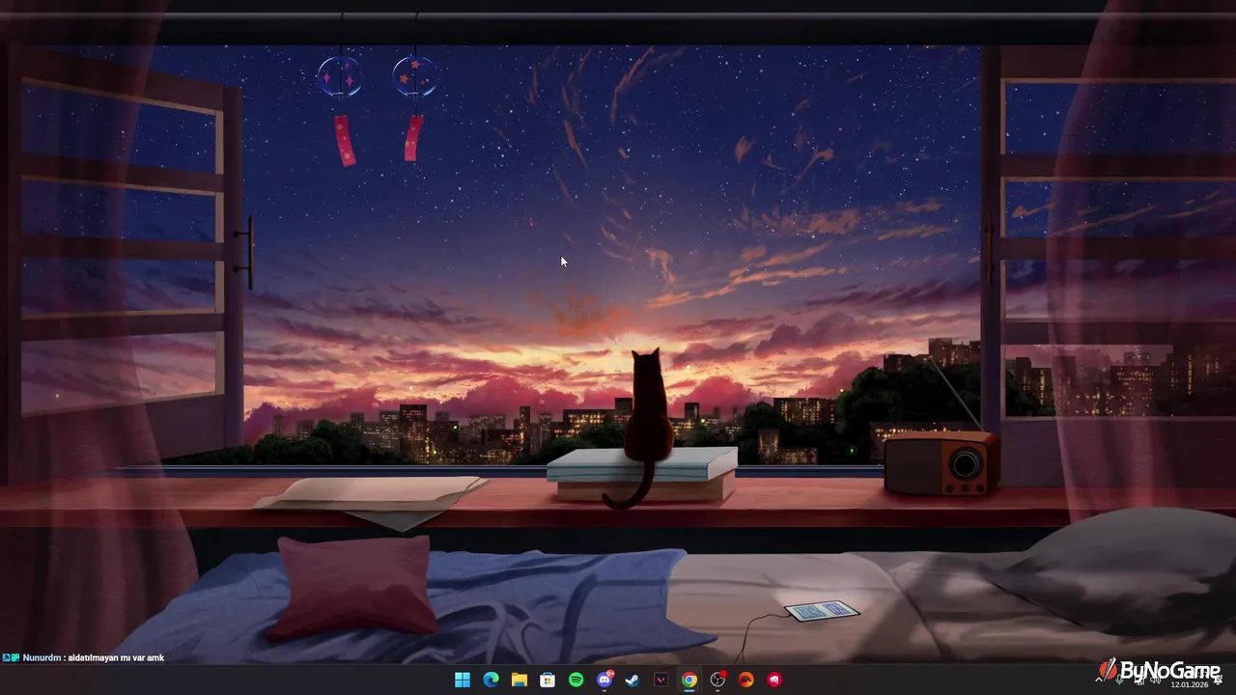Launch Steam from the taskbar
Image resolution: width=1236 pixels, height=695 pixels.
point(632,680)
